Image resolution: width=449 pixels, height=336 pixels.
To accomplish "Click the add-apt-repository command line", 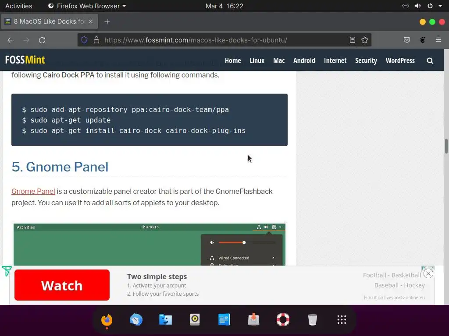I will click(125, 110).
